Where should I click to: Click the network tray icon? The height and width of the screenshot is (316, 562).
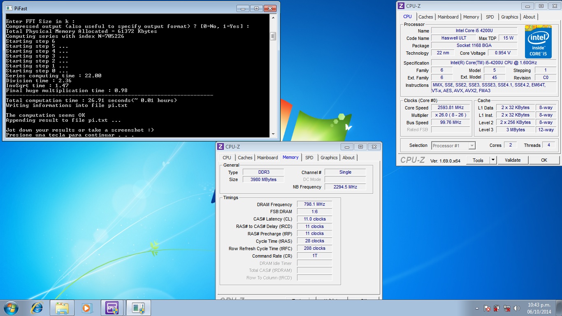507,308
